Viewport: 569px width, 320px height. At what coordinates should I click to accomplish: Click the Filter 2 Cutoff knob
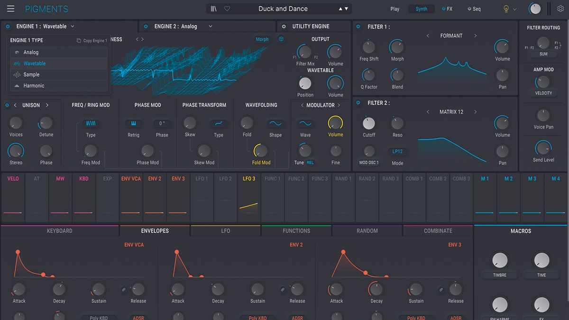pyautogui.click(x=369, y=123)
